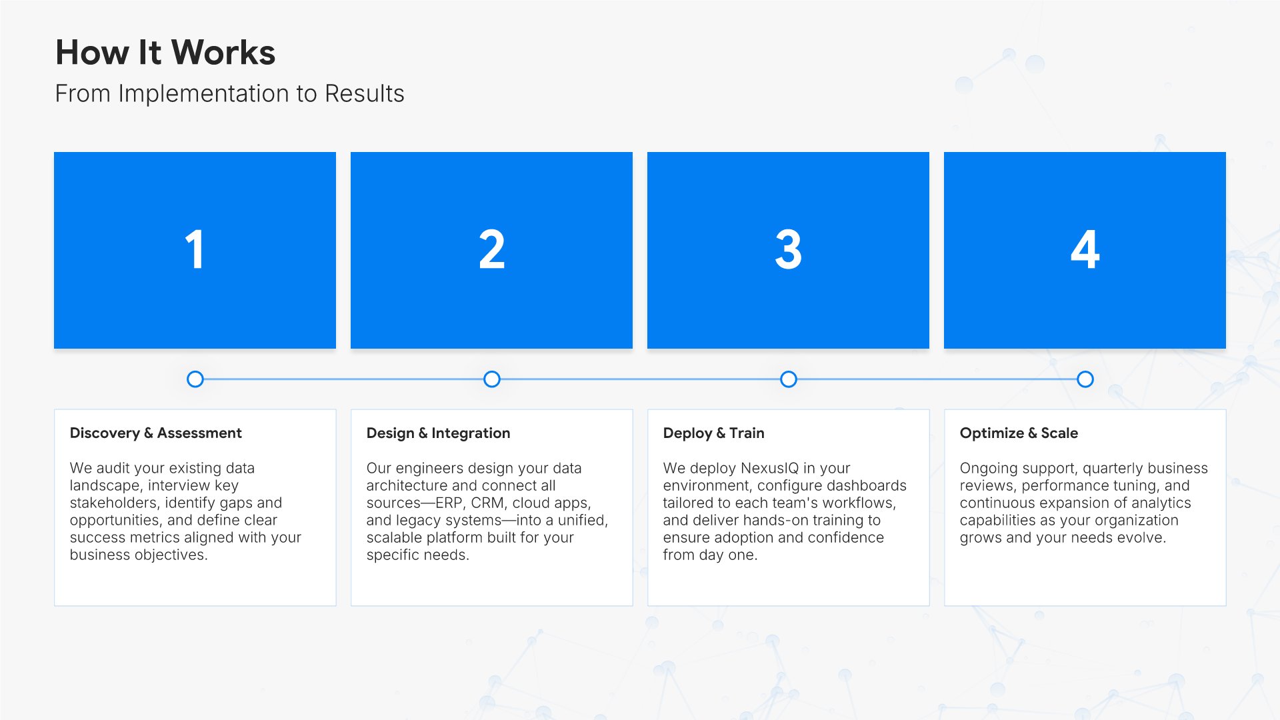
Task: Select the 'How It Works' title
Action: (165, 53)
